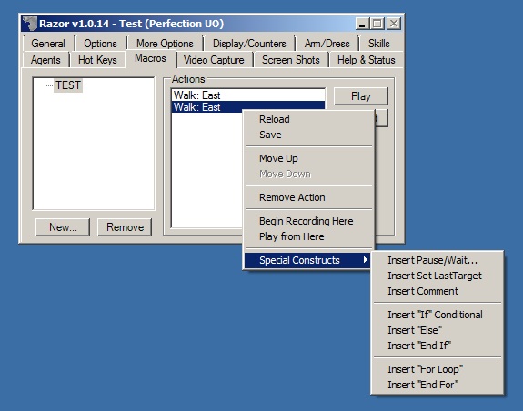The width and height of the screenshot is (523, 411).
Task: Switch to the Agents tab
Action: pos(45,60)
